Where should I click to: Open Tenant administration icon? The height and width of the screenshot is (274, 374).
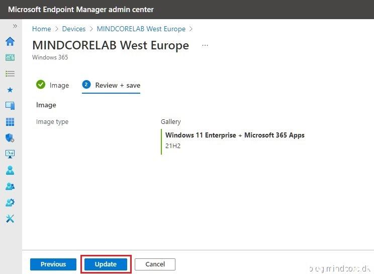[10, 202]
